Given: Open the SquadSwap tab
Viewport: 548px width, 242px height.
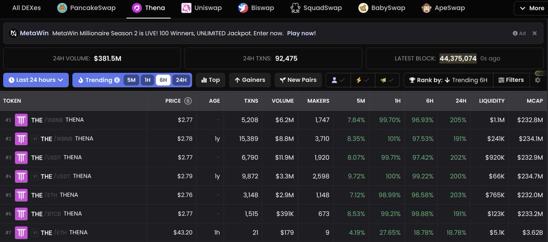Looking at the screenshot, I should [x=316, y=8].
